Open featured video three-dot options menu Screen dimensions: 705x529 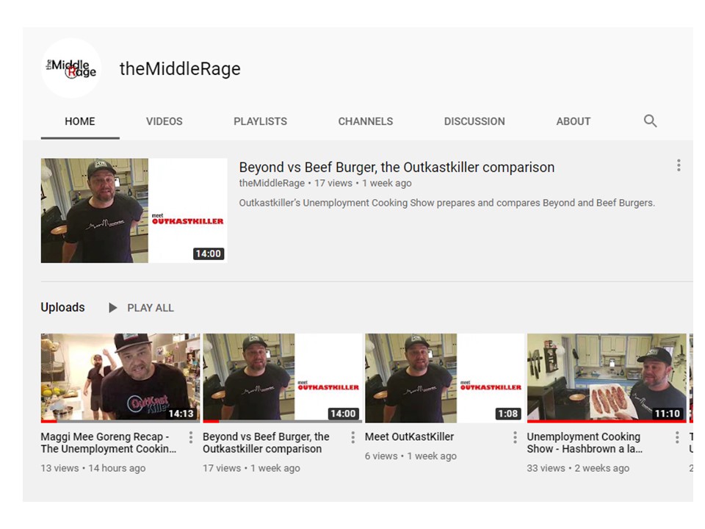click(679, 165)
